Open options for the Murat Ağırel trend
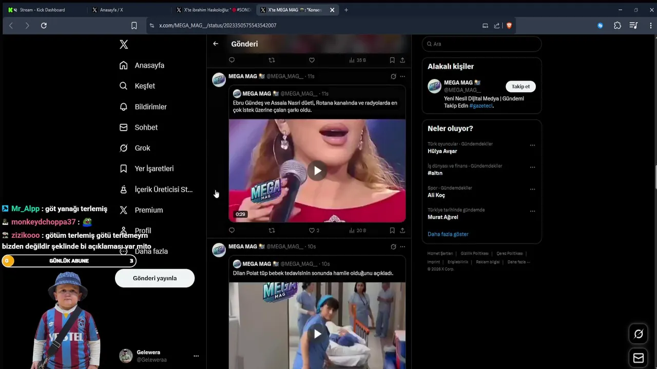 [x=532, y=211]
